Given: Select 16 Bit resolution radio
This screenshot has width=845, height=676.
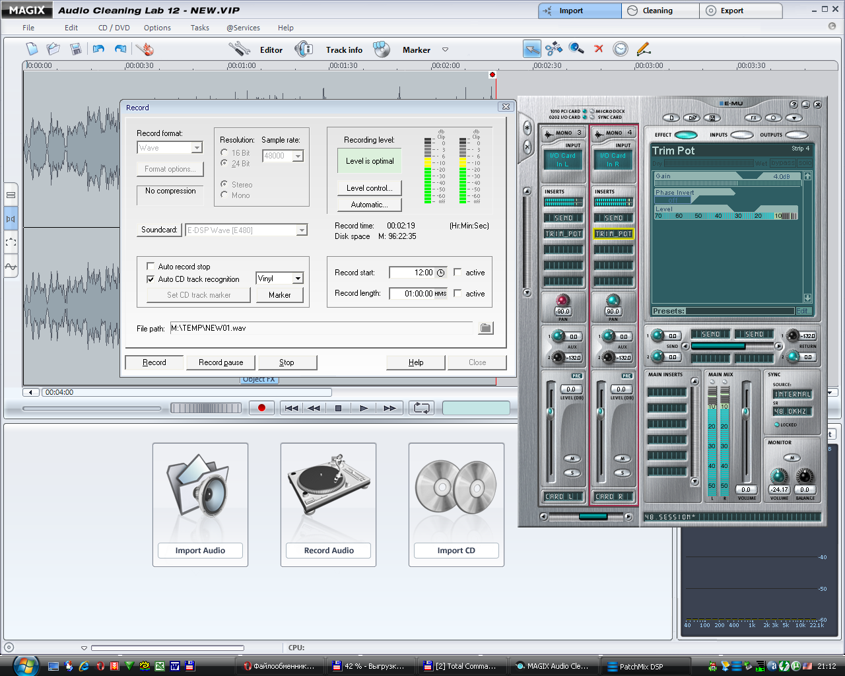Looking at the screenshot, I should click(224, 152).
